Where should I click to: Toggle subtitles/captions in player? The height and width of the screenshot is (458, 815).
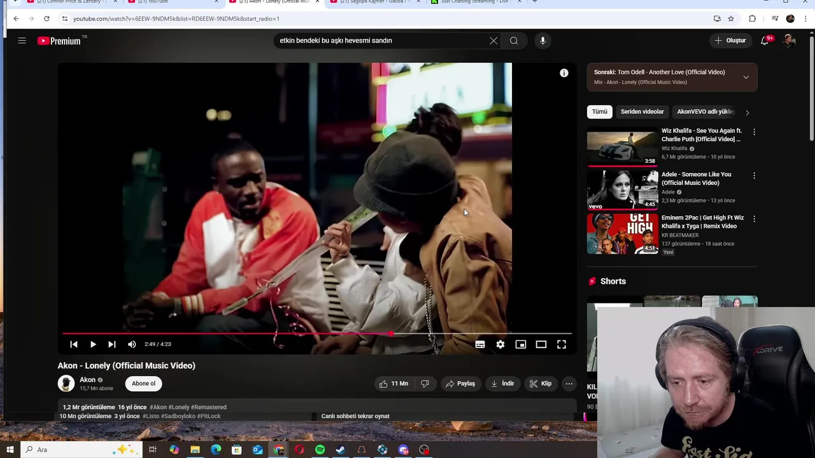pyautogui.click(x=480, y=344)
